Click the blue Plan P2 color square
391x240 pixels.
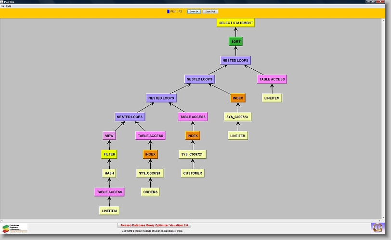tap(168, 11)
